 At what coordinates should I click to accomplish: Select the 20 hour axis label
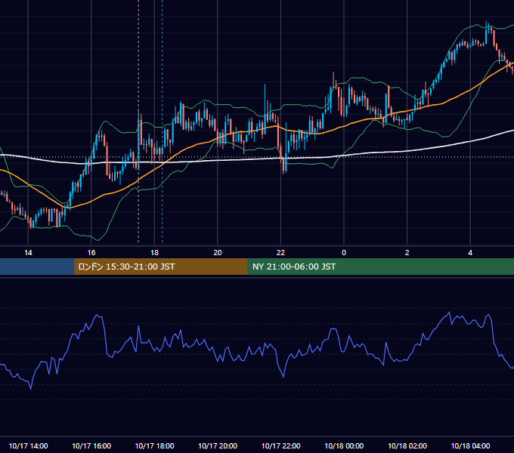[x=218, y=253]
